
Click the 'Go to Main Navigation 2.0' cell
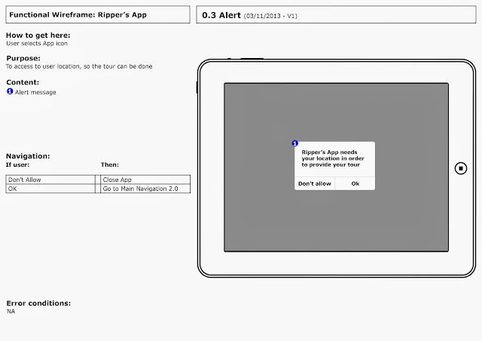click(145, 189)
